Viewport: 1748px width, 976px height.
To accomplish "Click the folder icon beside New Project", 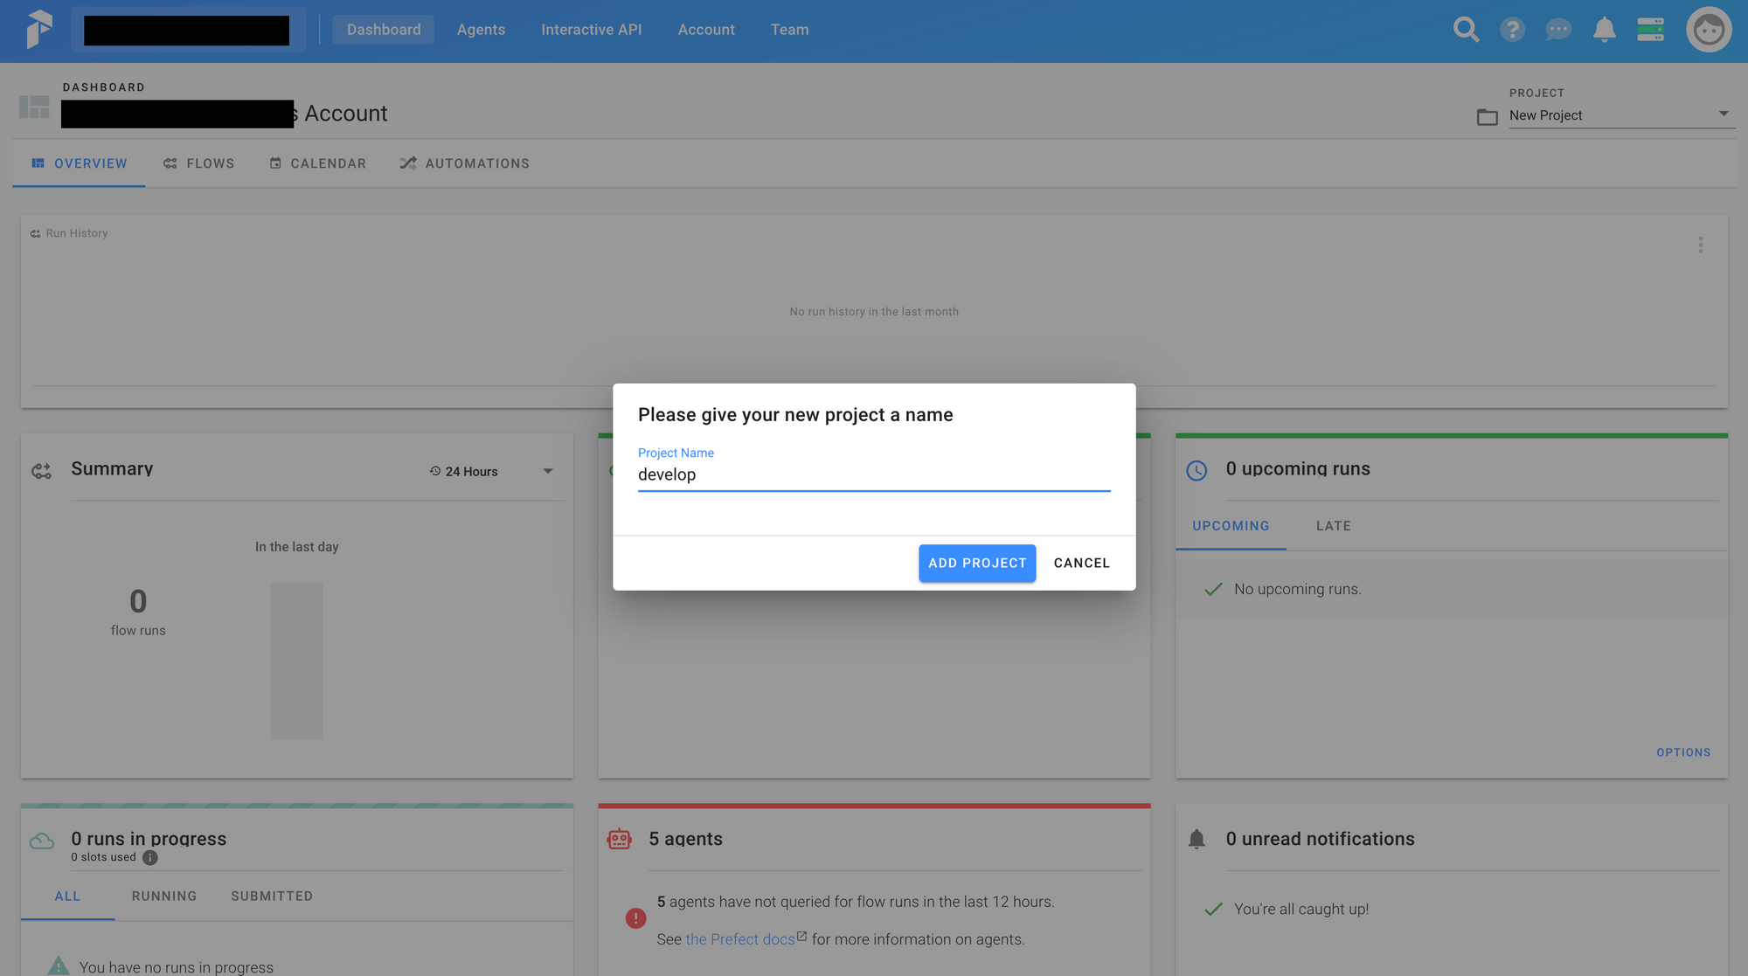I will pos(1487,115).
